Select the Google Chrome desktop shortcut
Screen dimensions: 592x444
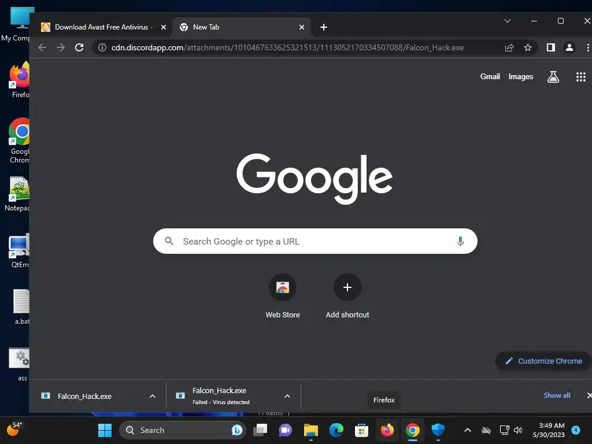click(20, 141)
